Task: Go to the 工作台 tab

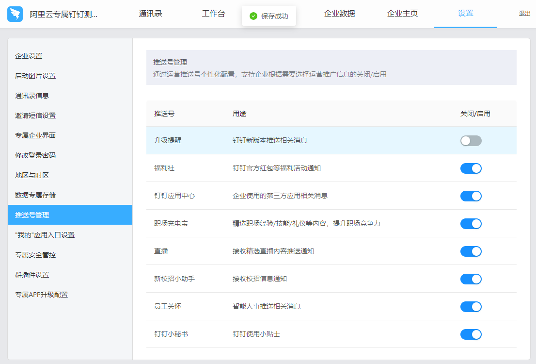Action: point(213,14)
